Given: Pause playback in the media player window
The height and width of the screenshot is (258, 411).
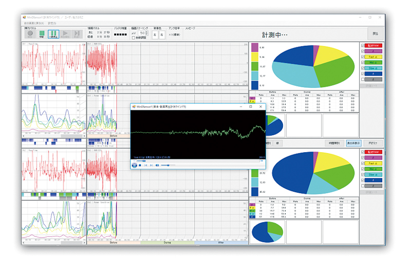Looking at the screenshot, I should (135, 165).
